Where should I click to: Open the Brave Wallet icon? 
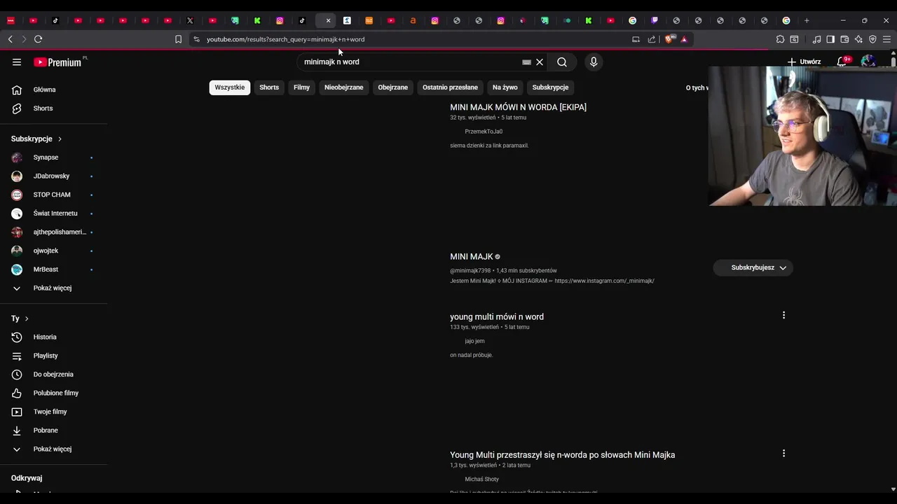(844, 39)
